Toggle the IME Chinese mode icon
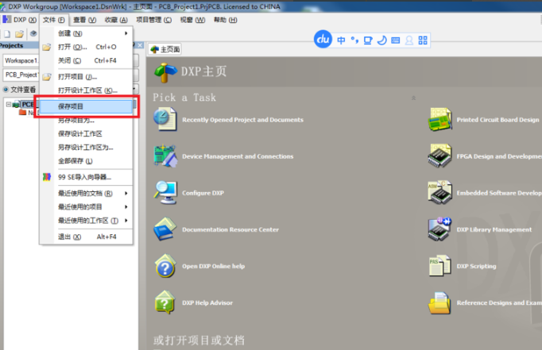 [x=341, y=40]
